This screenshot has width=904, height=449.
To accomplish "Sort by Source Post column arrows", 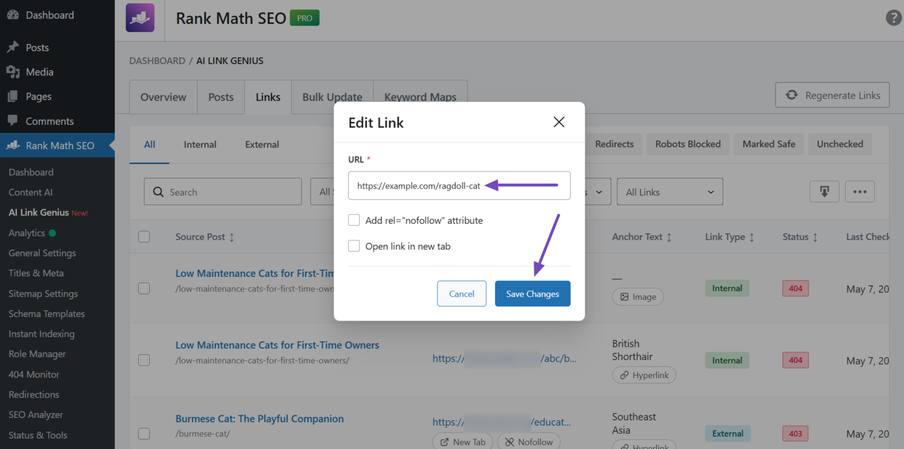I will pyautogui.click(x=232, y=237).
